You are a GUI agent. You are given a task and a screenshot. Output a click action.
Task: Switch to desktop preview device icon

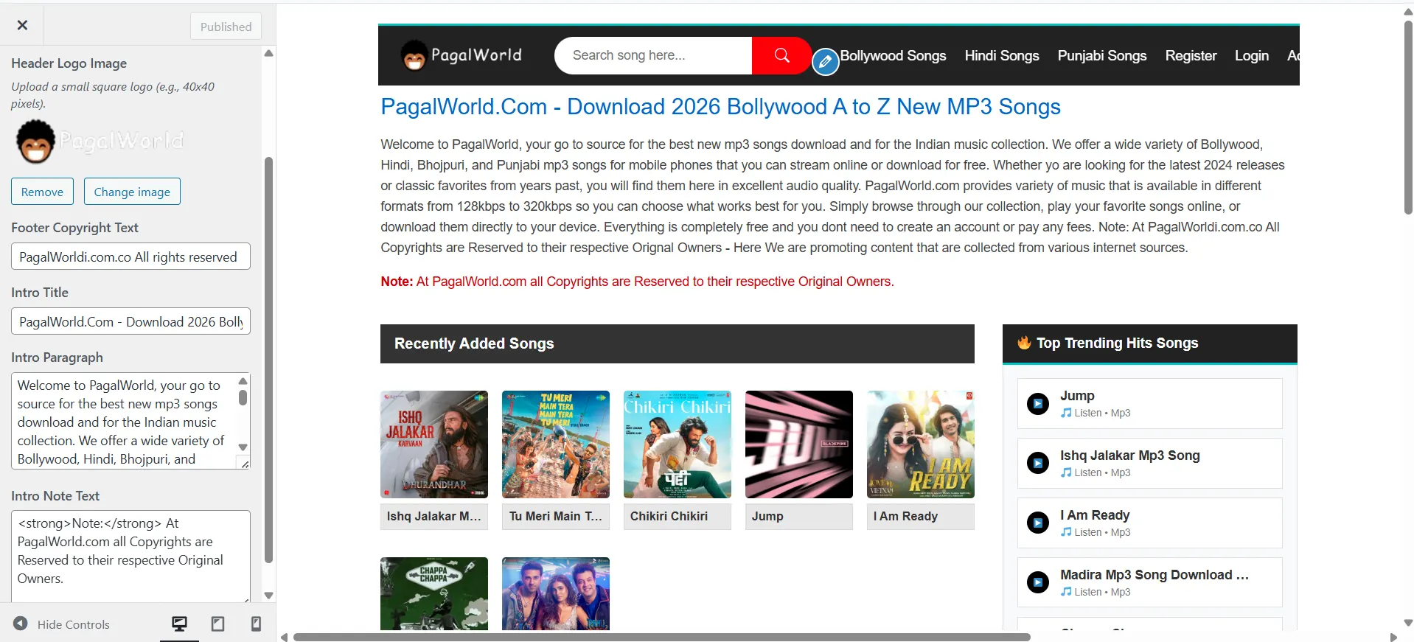(179, 624)
